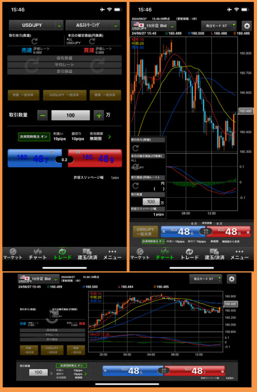Tap blue sell button 160.487
The height and width of the screenshot is (392, 257).
pyautogui.click(x=34, y=158)
